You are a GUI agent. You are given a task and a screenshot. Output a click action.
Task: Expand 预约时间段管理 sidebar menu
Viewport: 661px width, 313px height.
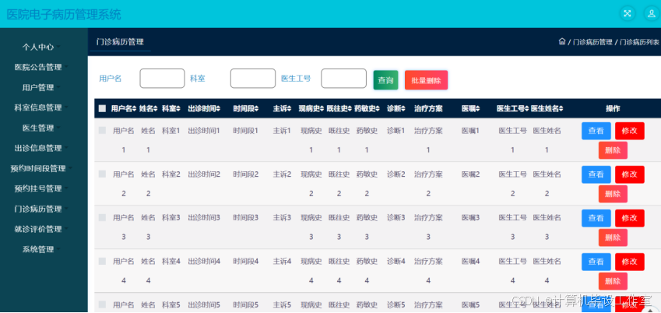[x=40, y=168]
